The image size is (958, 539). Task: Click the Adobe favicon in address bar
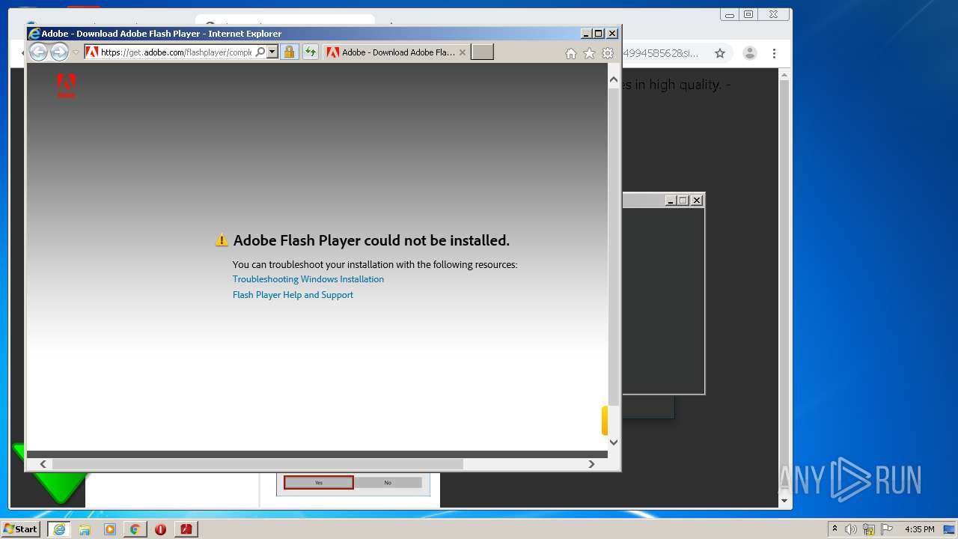pyautogui.click(x=92, y=52)
